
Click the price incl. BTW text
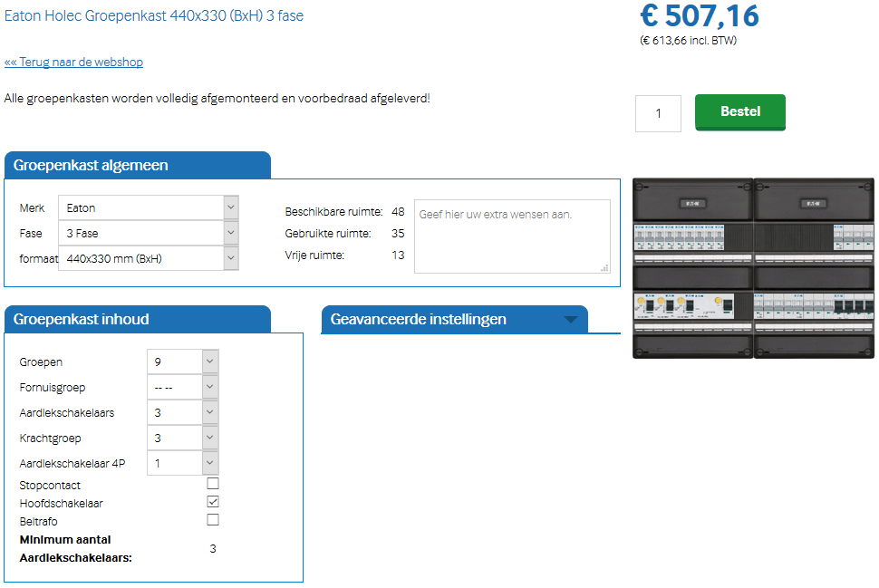coord(689,41)
